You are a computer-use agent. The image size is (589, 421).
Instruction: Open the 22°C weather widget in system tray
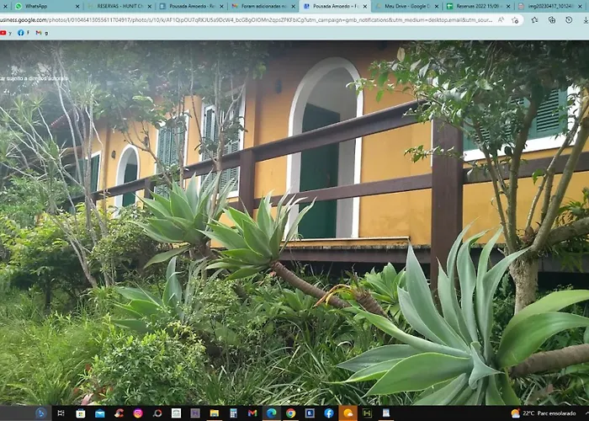click(544, 413)
